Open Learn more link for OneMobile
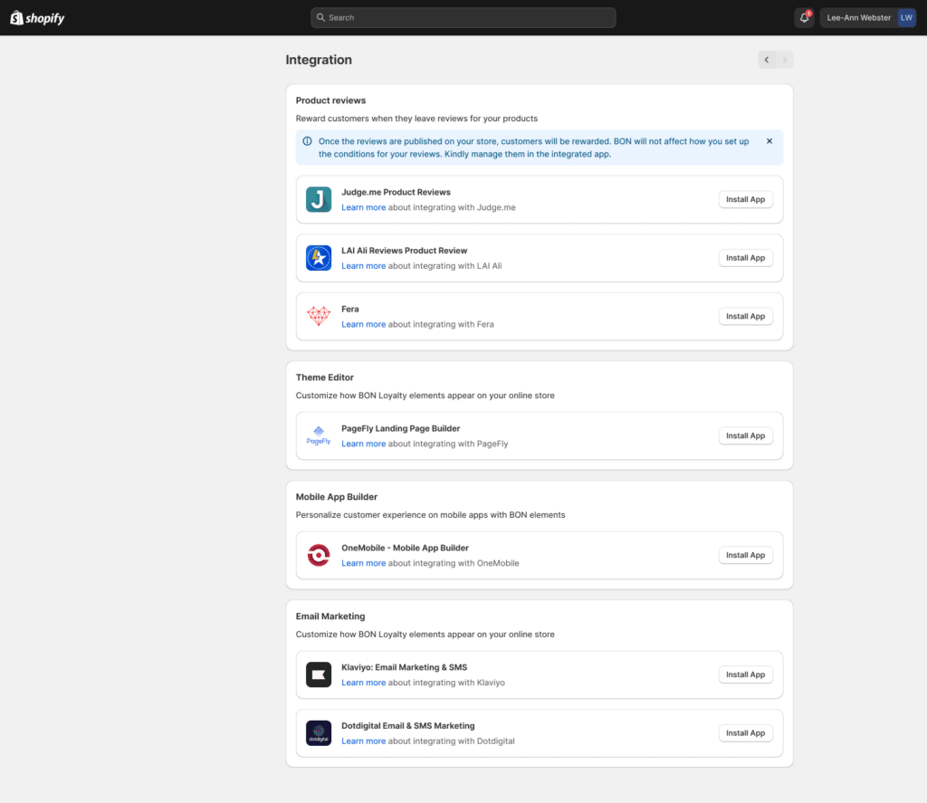 (363, 563)
